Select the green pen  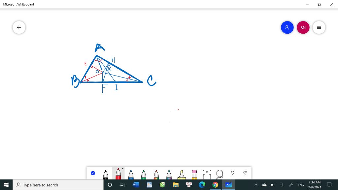click(x=144, y=174)
